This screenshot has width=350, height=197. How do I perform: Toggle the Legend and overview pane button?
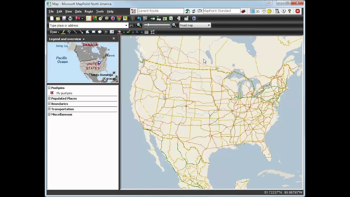[x=88, y=18]
